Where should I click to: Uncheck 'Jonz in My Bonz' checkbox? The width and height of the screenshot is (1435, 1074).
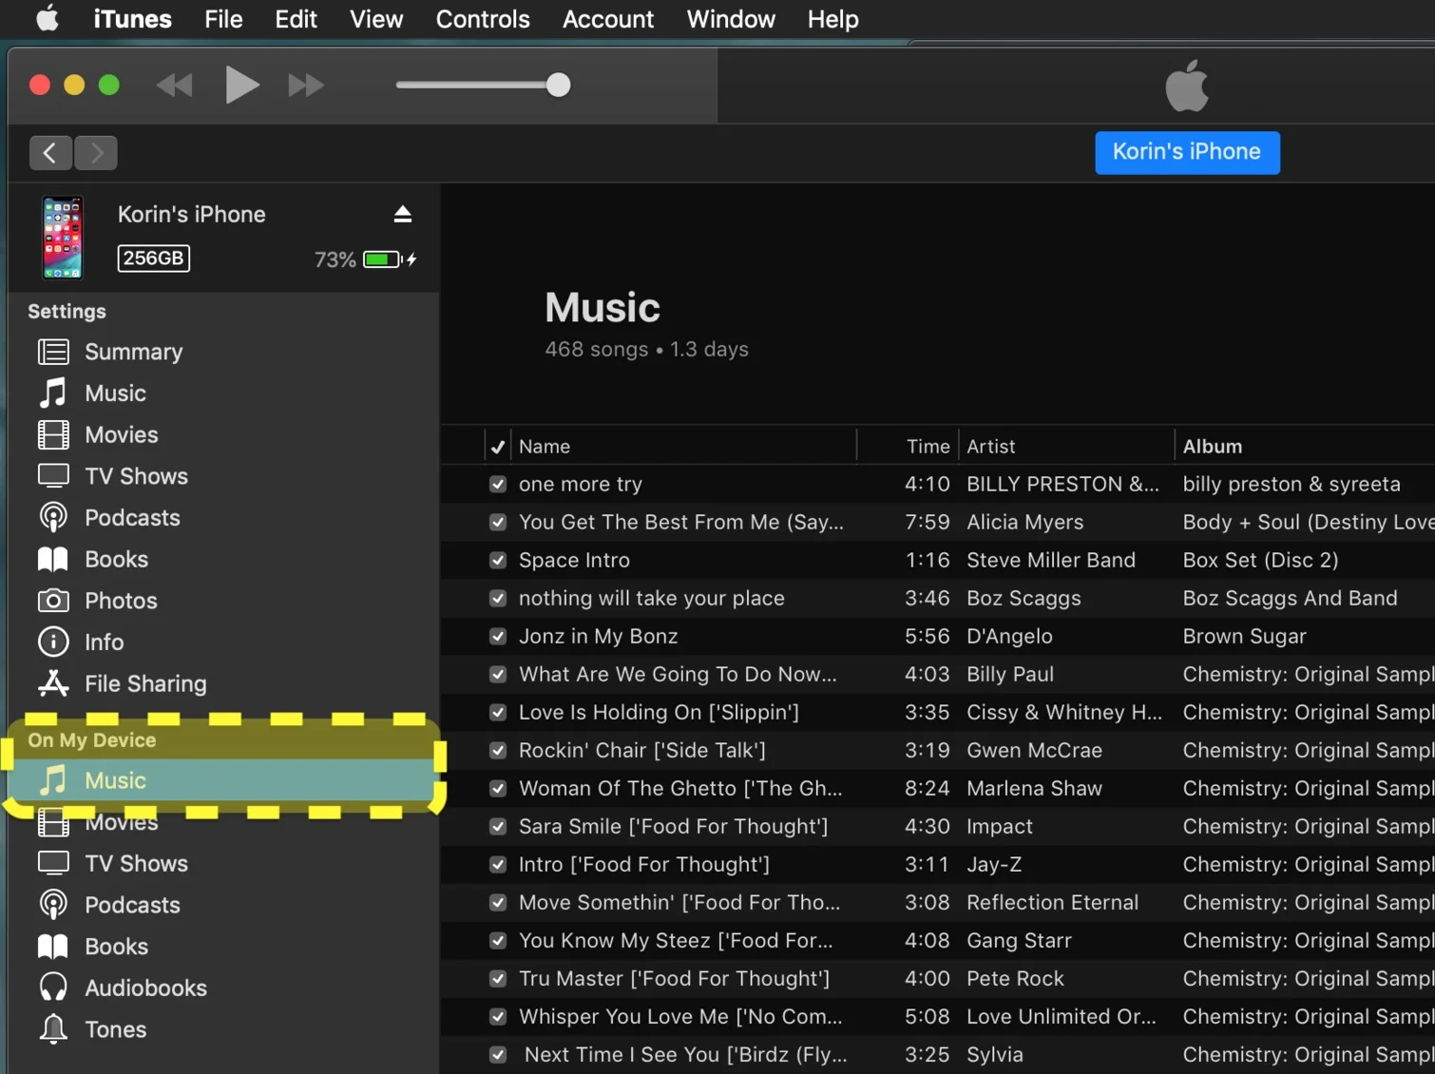[497, 636]
